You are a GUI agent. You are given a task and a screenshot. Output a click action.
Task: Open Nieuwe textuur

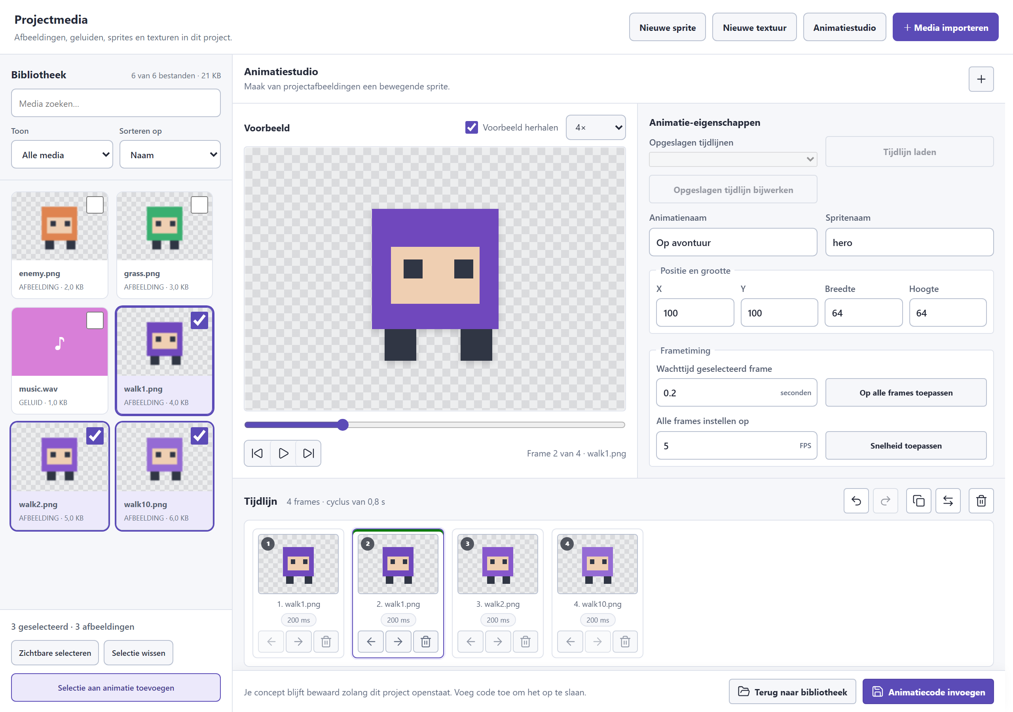click(x=754, y=27)
